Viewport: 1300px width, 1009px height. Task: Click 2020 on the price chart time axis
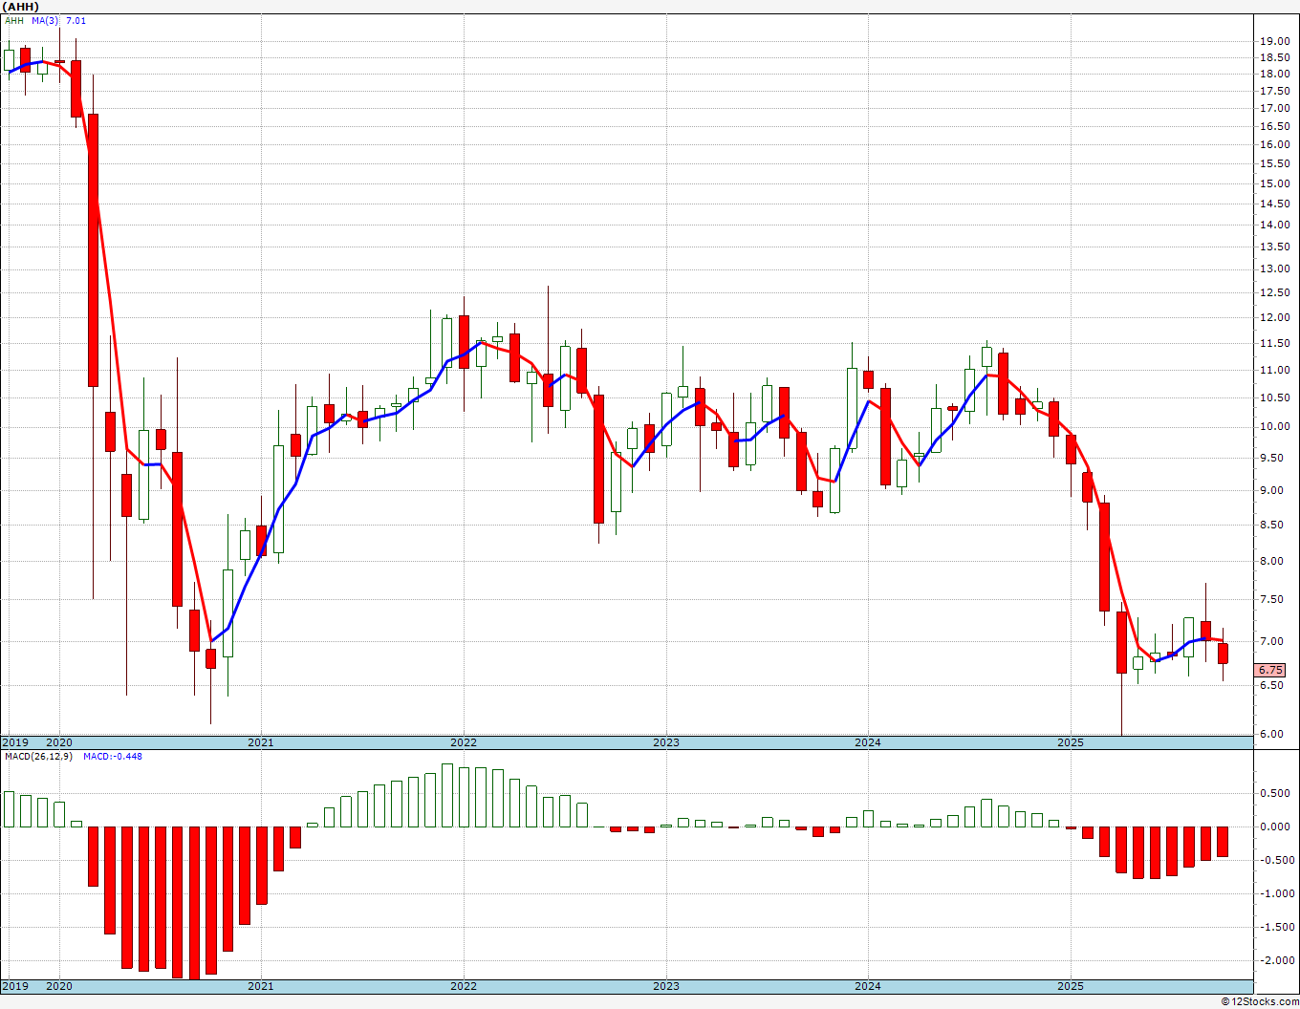point(59,742)
